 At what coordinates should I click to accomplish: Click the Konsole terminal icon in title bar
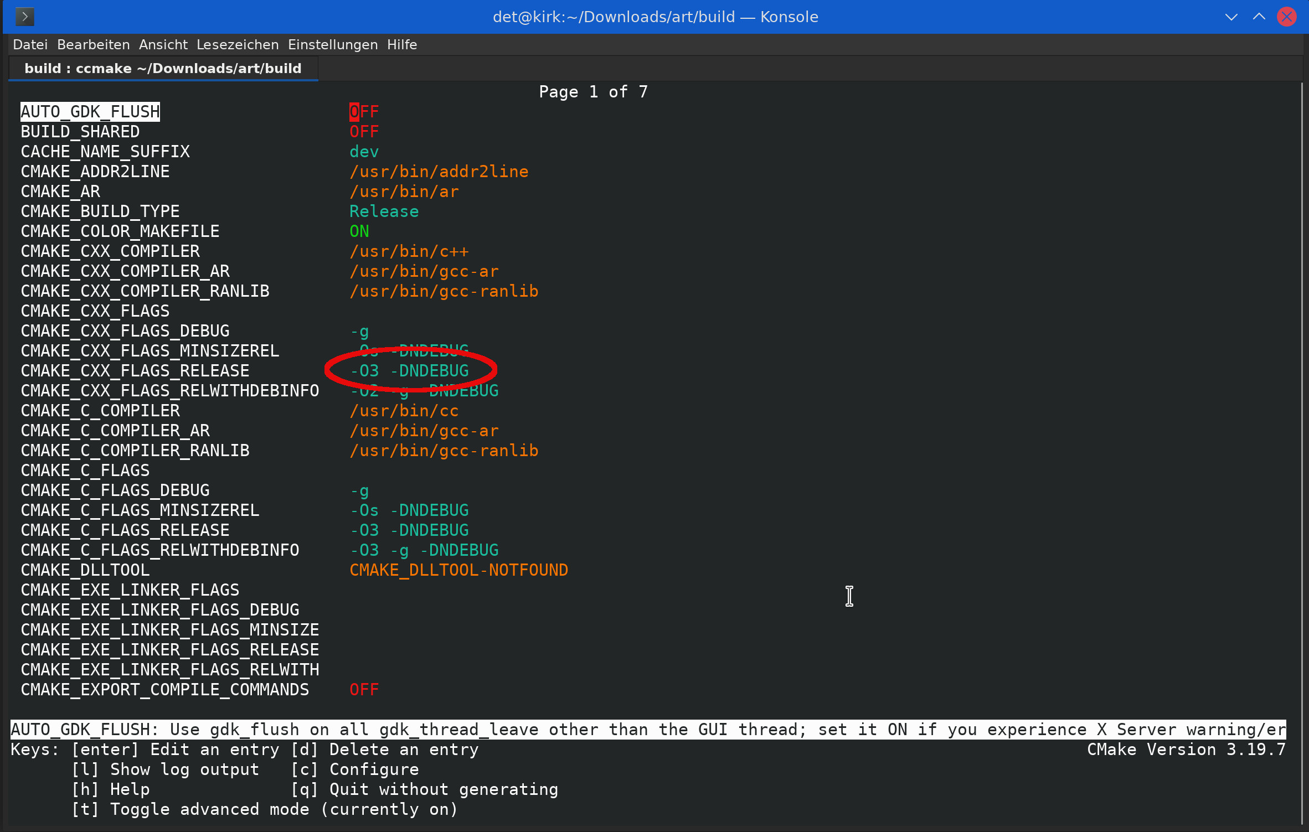[25, 17]
